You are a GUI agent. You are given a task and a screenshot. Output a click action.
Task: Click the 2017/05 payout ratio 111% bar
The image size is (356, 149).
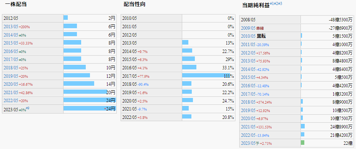206,75
